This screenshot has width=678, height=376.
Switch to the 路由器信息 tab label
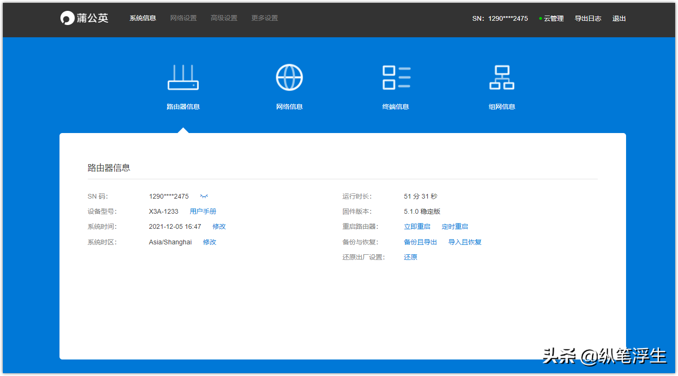pyautogui.click(x=183, y=107)
